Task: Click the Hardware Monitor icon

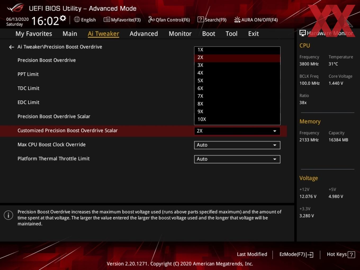Action: [x=303, y=33]
